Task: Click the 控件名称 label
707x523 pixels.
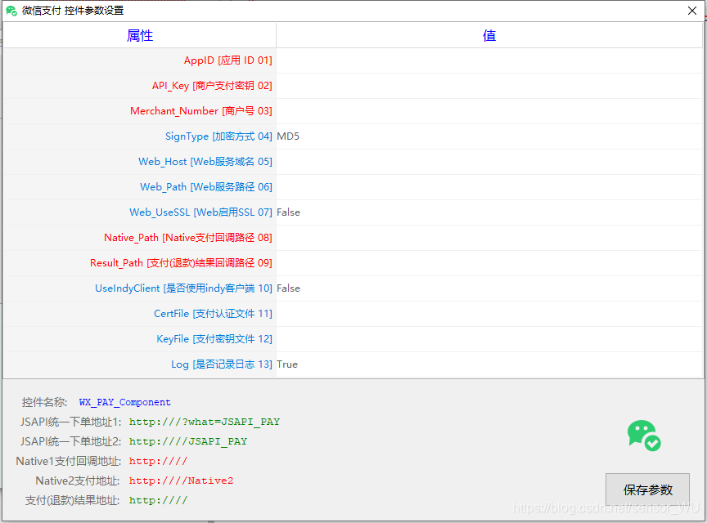Action: coord(44,402)
